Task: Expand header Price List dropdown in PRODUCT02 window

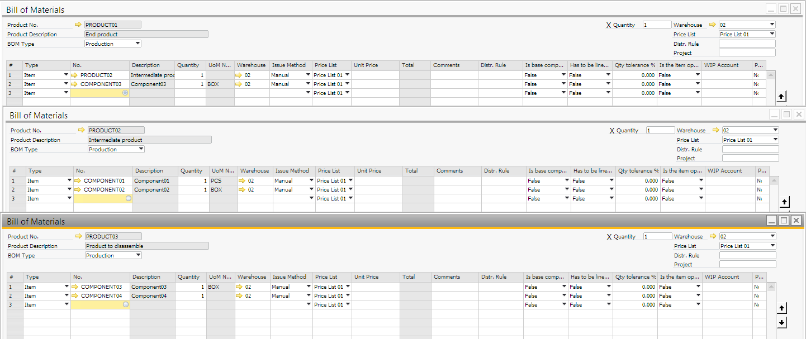Action: 775,140
